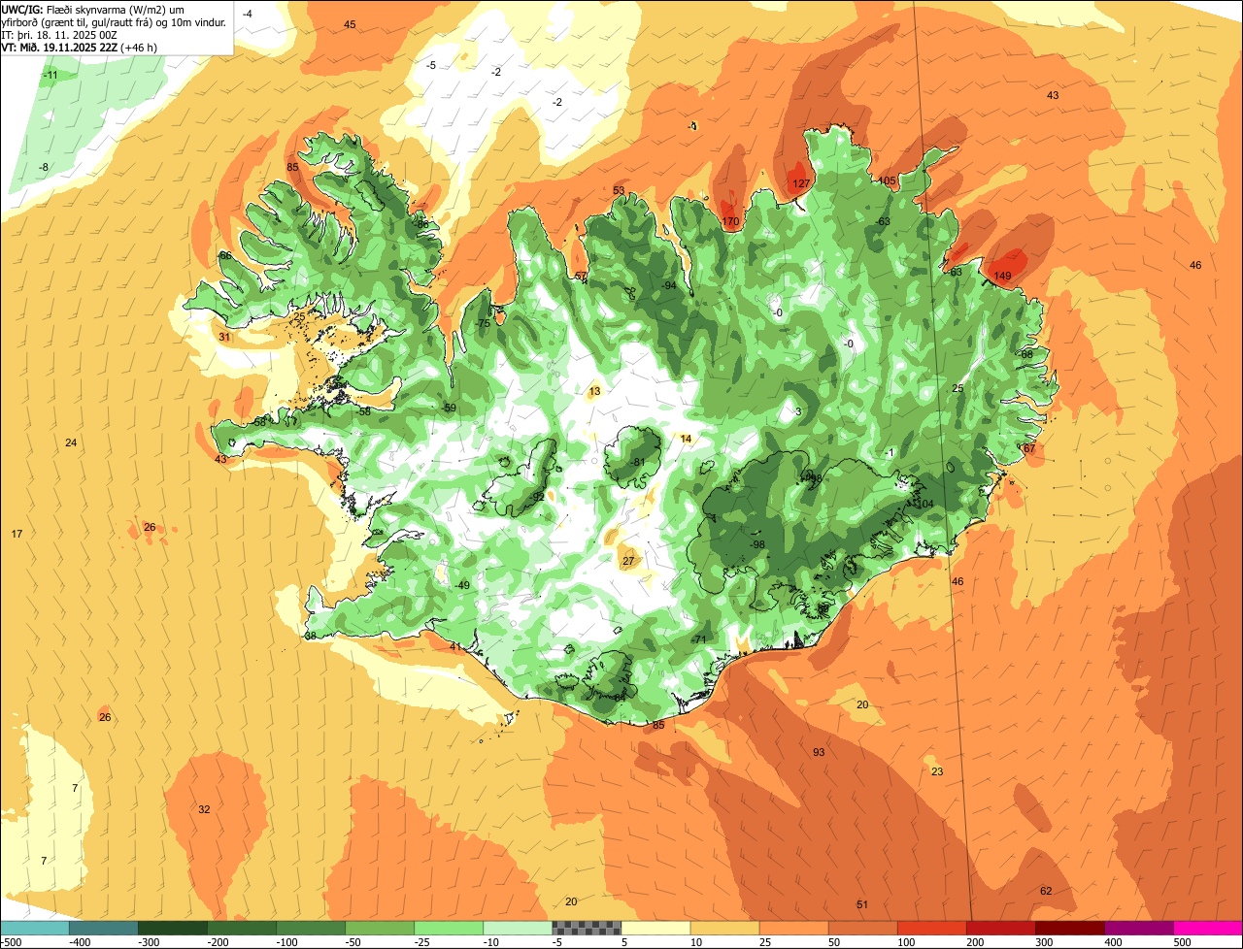Image resolution: width=1243 pixels, height=949 pixels.
Task: Click the '170' flux value on the north coast
Action: pyautogui.click(x=731, y=222)
